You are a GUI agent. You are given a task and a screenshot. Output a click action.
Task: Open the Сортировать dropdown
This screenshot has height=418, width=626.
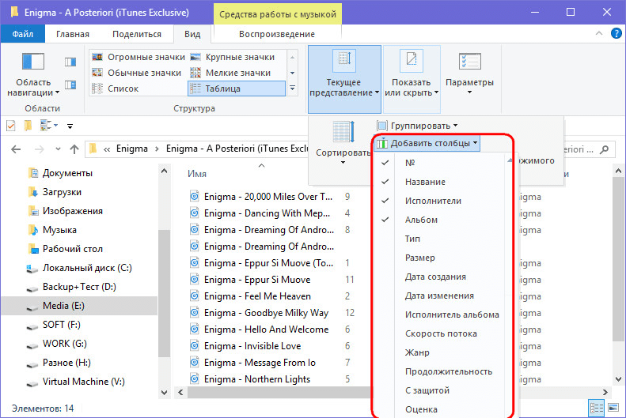pos(343,143)
